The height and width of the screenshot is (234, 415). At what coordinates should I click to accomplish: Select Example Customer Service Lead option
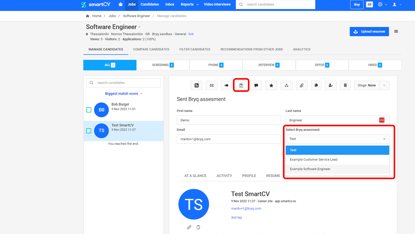pyautogui.click(x=313, y=160)
